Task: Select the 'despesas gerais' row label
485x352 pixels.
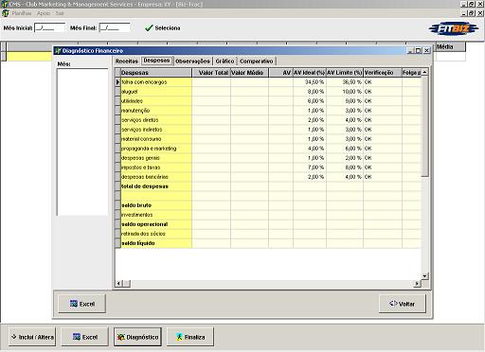Action: tap(140, 158)
